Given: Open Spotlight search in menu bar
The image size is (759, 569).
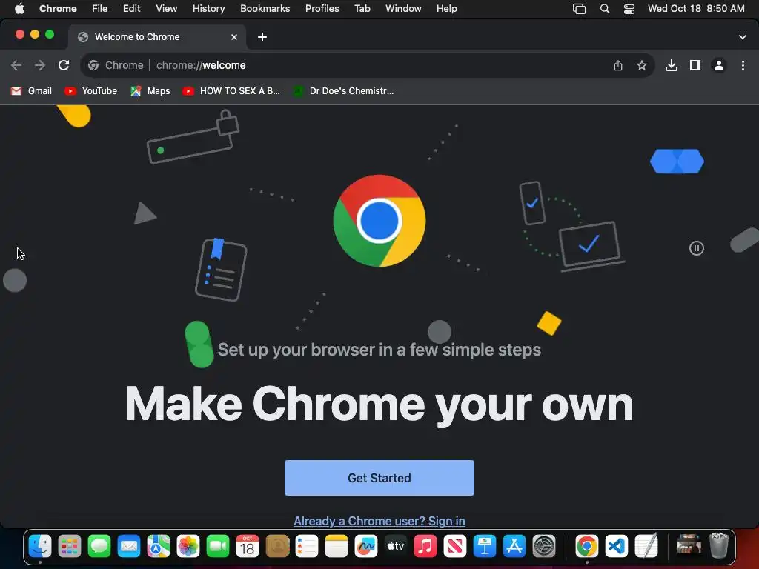Looking at the screenshot, I should click(x=605, y=9).
